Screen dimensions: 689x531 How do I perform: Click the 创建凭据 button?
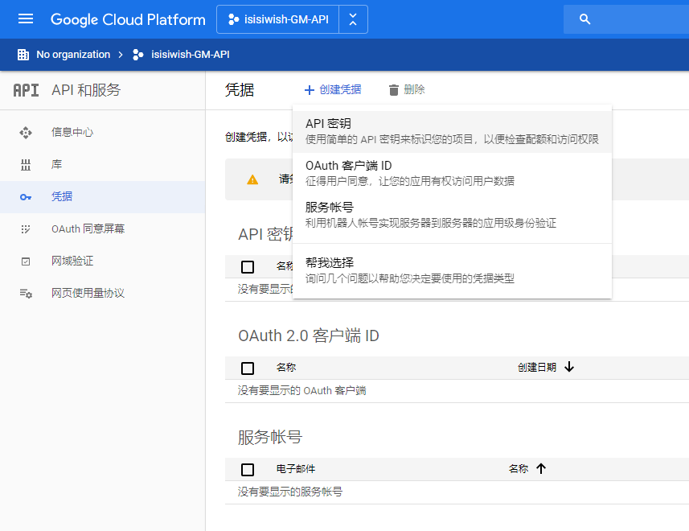pos(333,89)
